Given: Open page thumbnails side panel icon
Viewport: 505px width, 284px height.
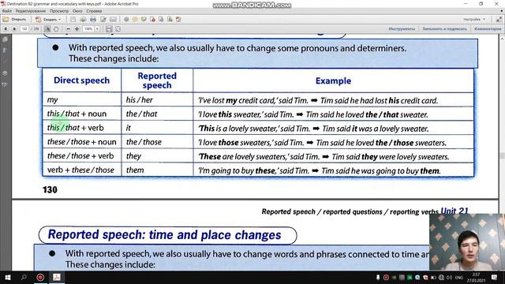Looking at the screenshot, I should [6, 39].
